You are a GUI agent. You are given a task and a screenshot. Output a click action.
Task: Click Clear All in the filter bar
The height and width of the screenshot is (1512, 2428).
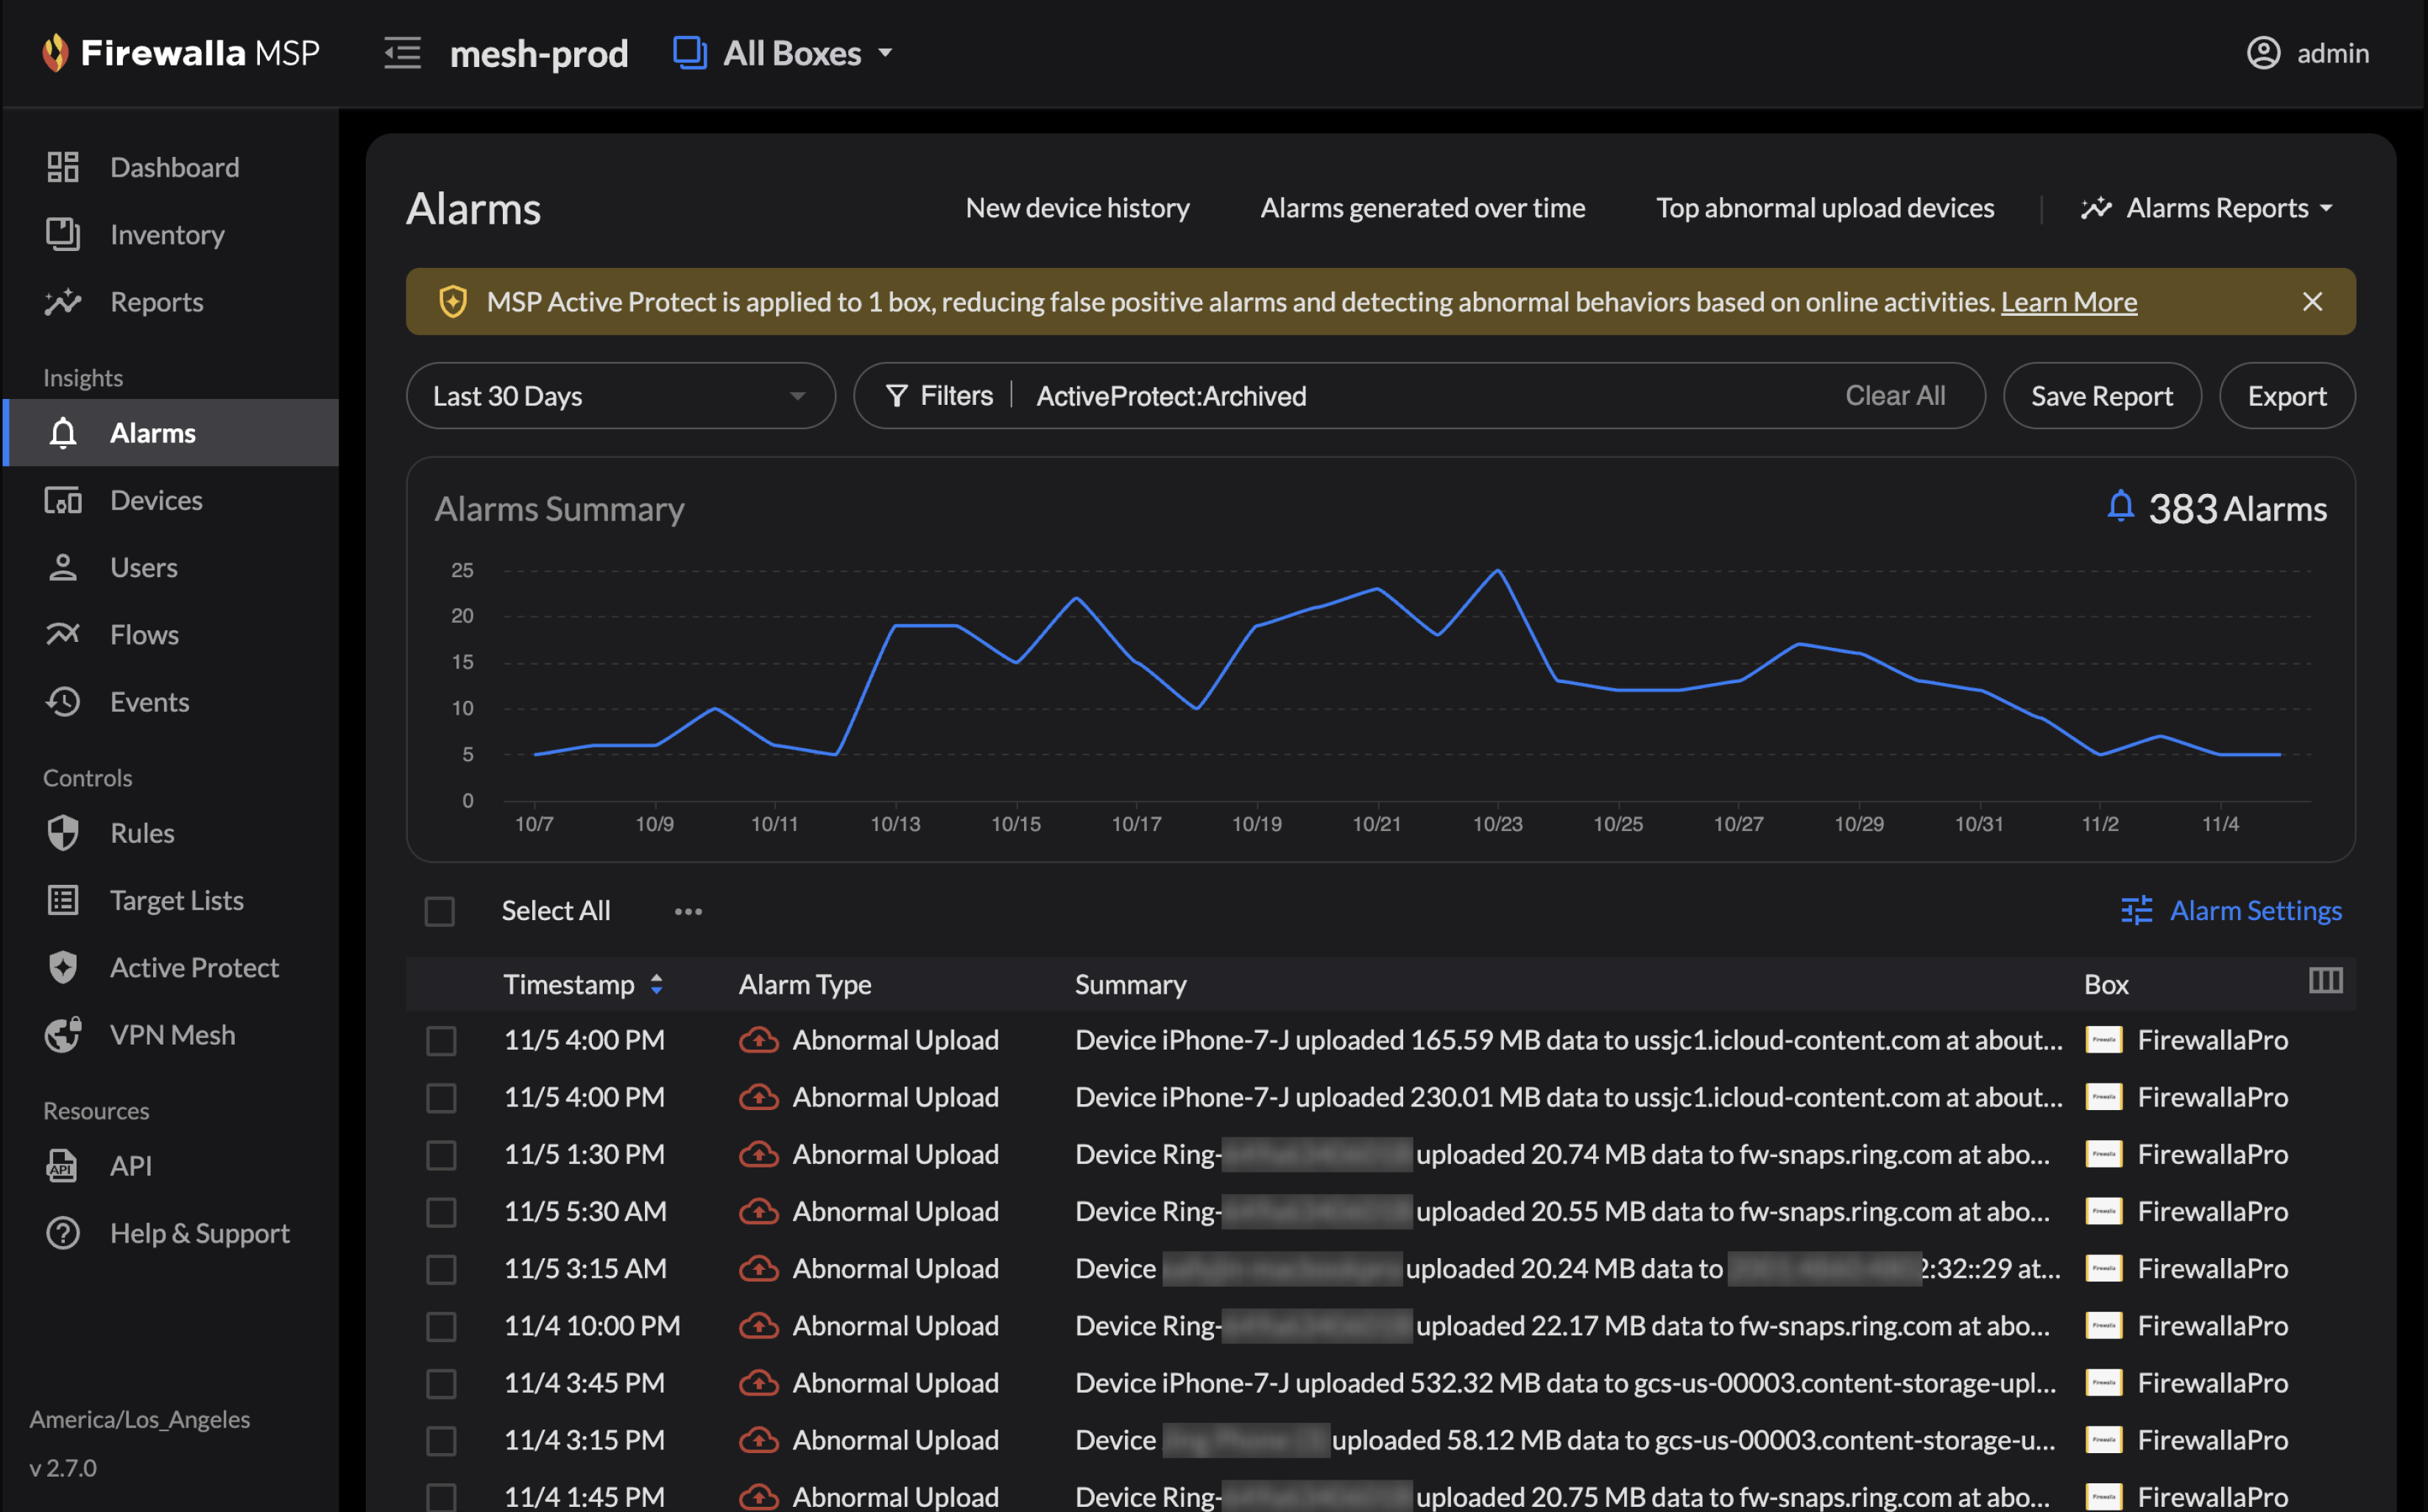tap(1894, 396)
